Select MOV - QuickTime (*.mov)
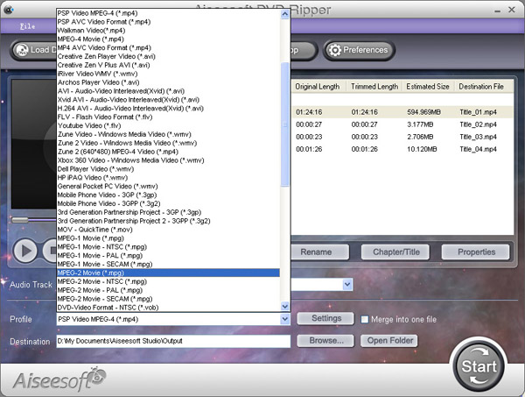525x397 pixels. coord(168,230)
